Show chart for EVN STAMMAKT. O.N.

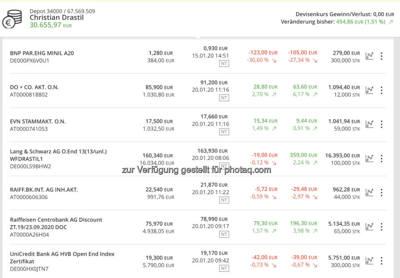pyautogui.click(x=369, y=124)
